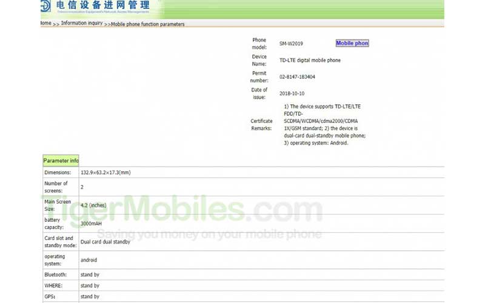The height and width of the screenshot is (303, 485).
Task: Click the site logo icon in header
Action: (x=46, y=7)
